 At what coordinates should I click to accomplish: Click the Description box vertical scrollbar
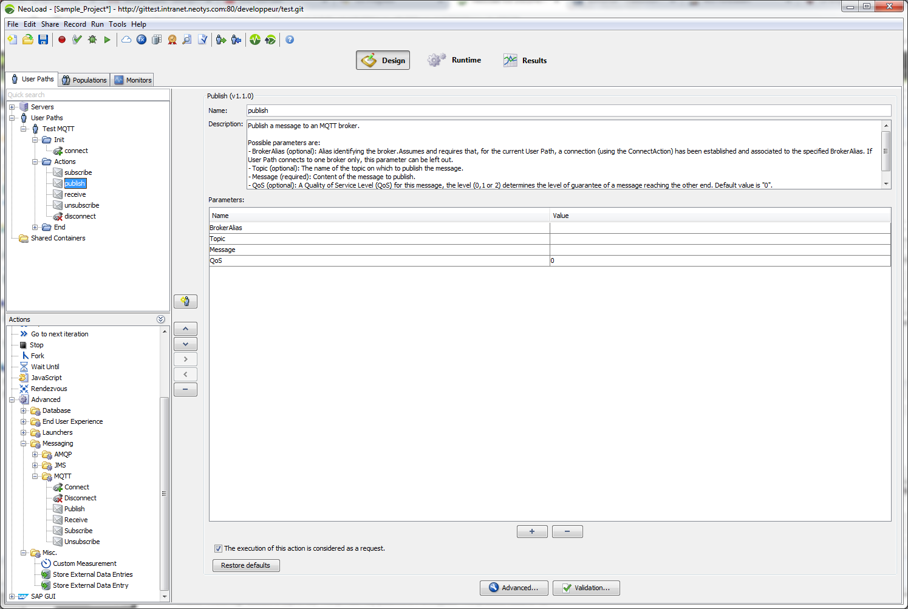[x=886, y=152]
